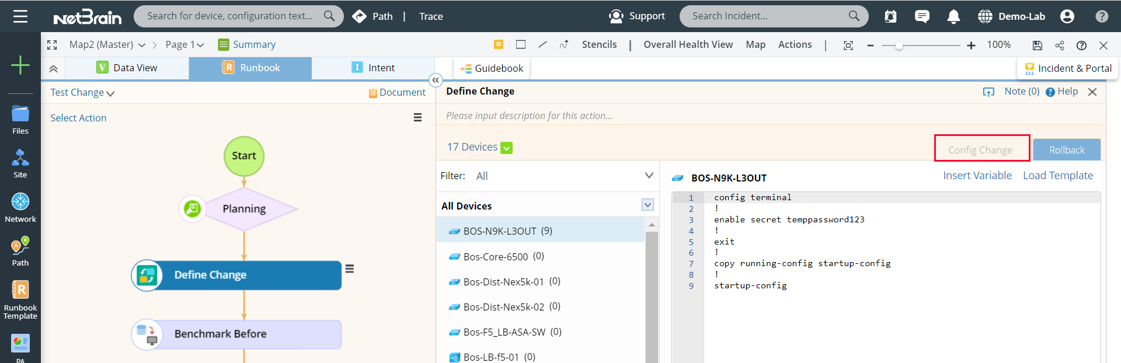Open the chat messages icon

[922, 16]
